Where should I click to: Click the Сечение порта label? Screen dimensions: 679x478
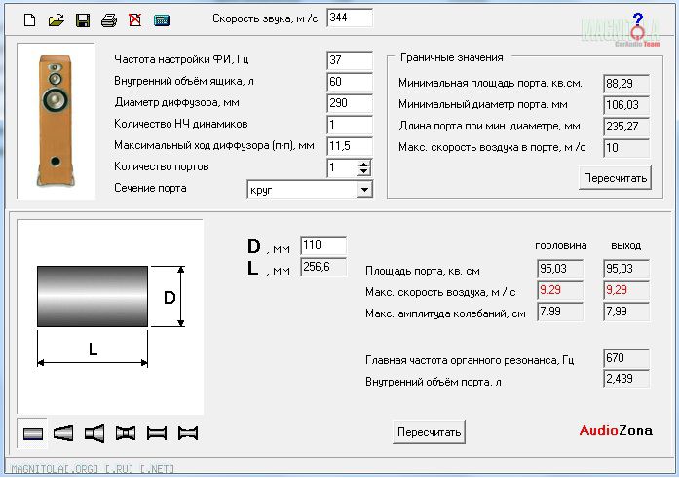pos(150,188)
